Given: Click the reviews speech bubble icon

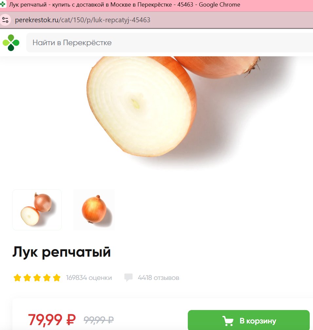Looking at the screenshot, I should [128, 277].
